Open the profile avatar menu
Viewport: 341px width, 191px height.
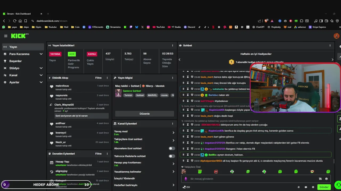(336, 36)
